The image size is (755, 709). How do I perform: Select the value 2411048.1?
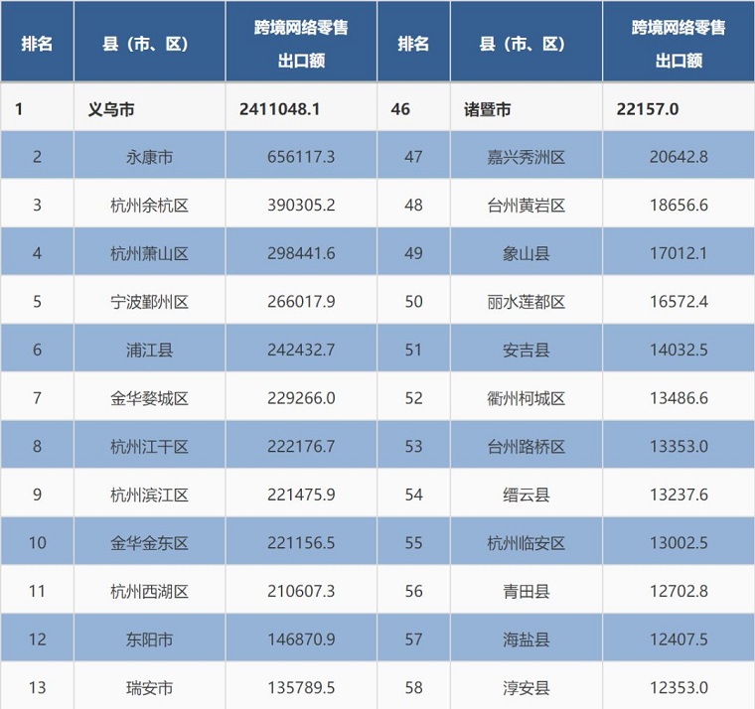click(x=280, y=109)
